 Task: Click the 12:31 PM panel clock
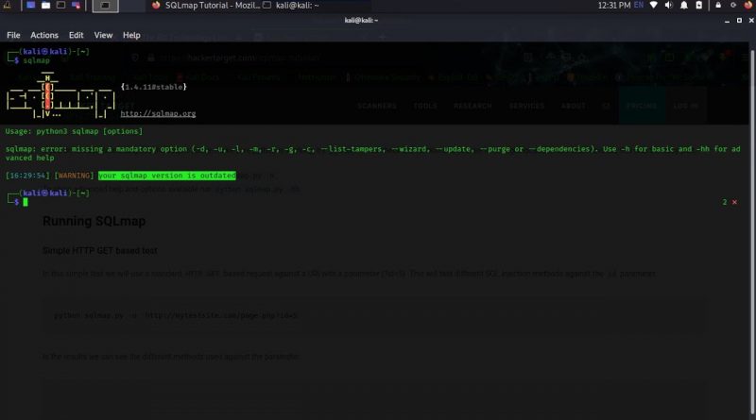click(x=613, y=6)
